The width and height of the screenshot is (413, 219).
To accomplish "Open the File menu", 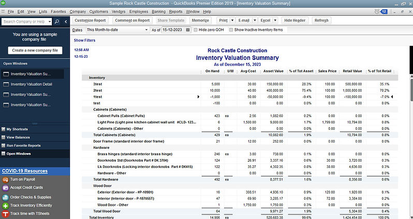I will (11, 11).
